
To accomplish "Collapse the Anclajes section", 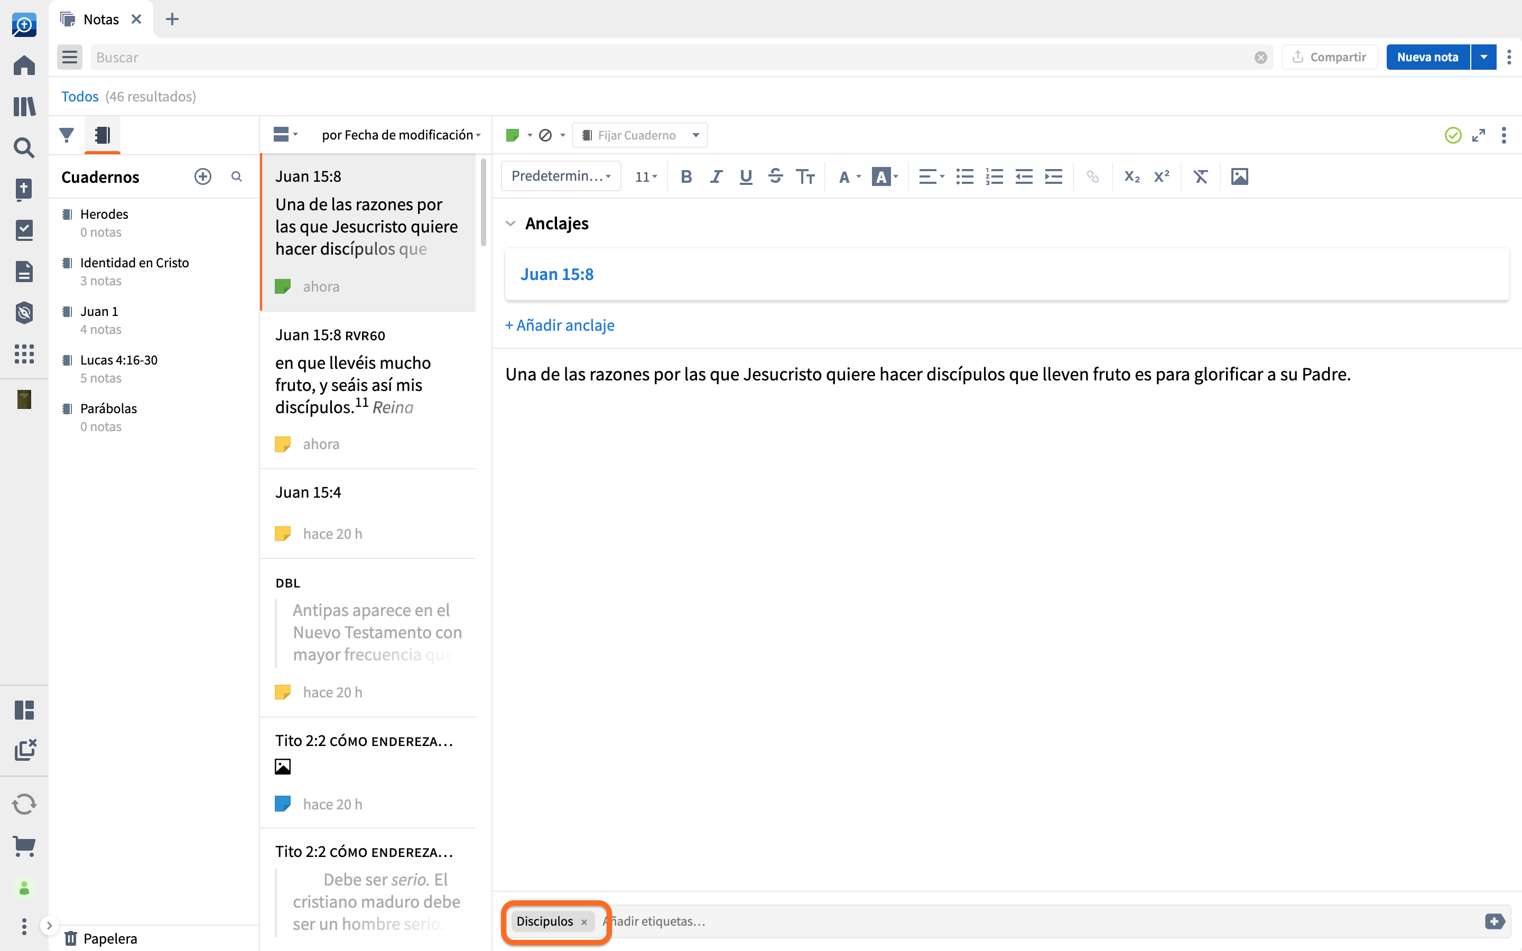I will 511,223.
